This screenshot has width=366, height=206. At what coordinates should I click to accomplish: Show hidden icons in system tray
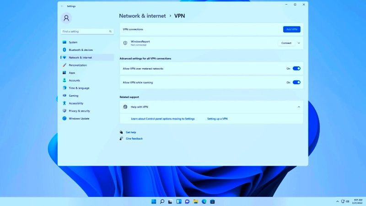pos(338,201)
